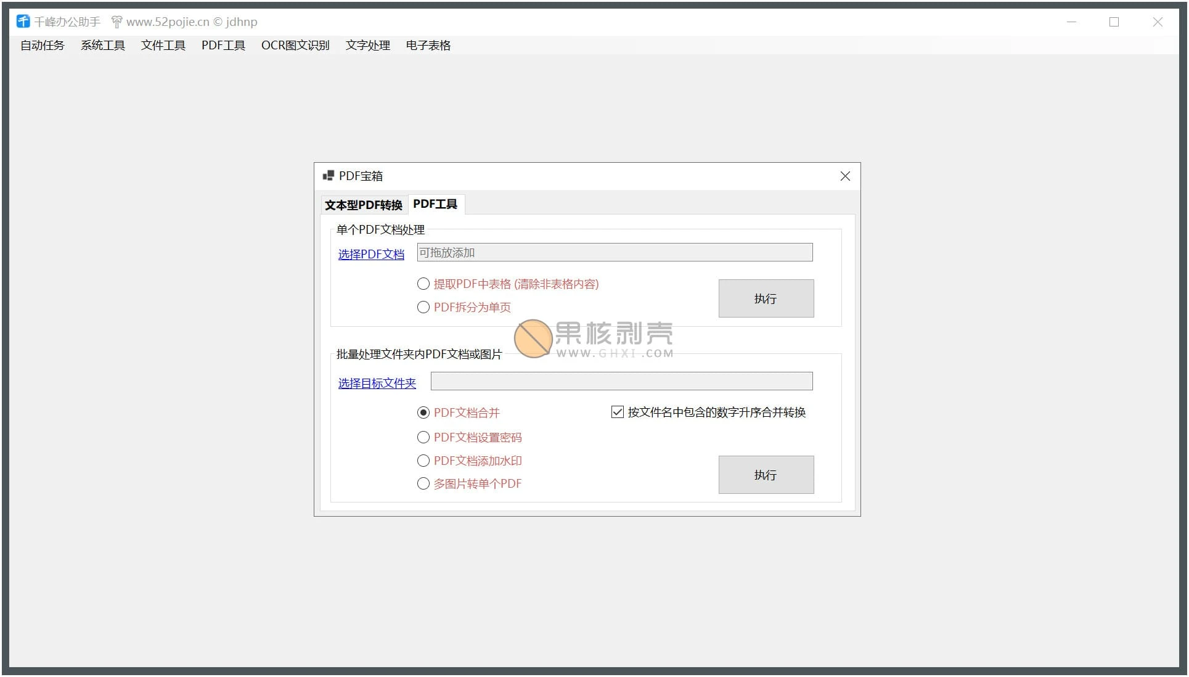Close the PDF宝箱 dialog
This screenshot has width=1189, height=677.
point(845,176)
